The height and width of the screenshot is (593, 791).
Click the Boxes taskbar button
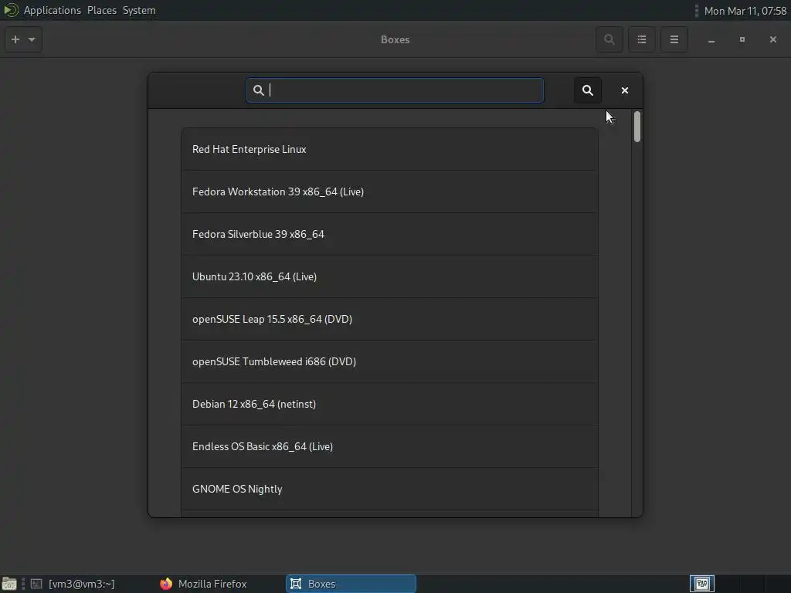tap(351, 584)
